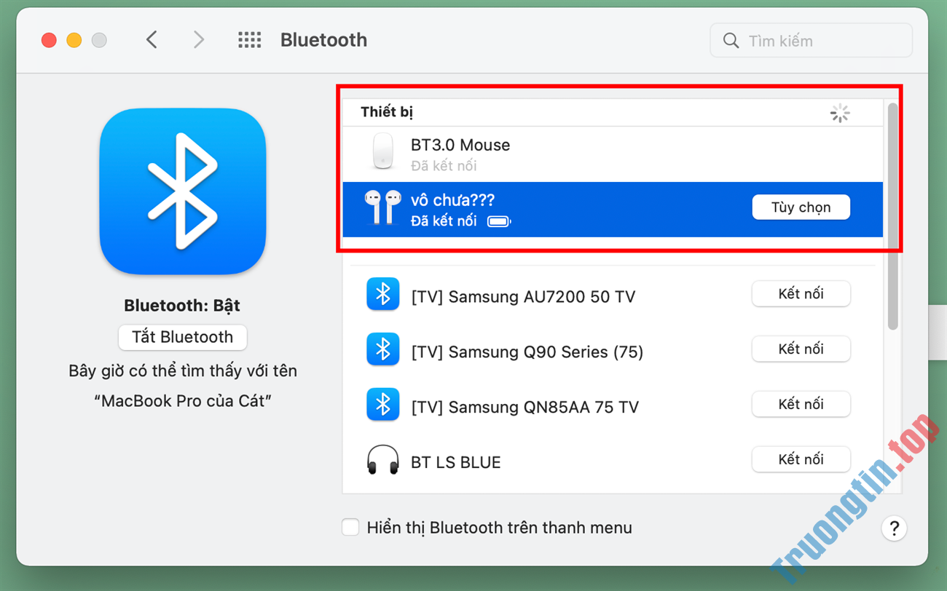Go forward with the right chevron
The width and height of the screenshot is (947, 591).
point(198,40)
